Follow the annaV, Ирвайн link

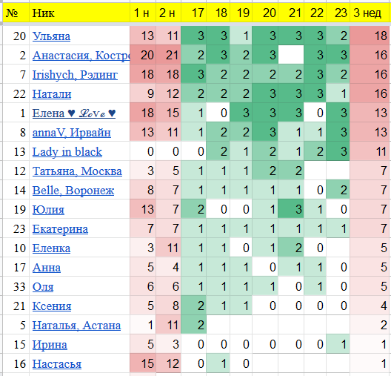[72, 133]
